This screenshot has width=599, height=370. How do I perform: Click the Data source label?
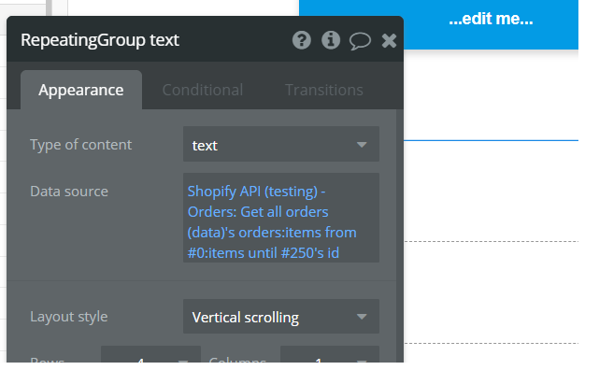click(x=69, y=192)
